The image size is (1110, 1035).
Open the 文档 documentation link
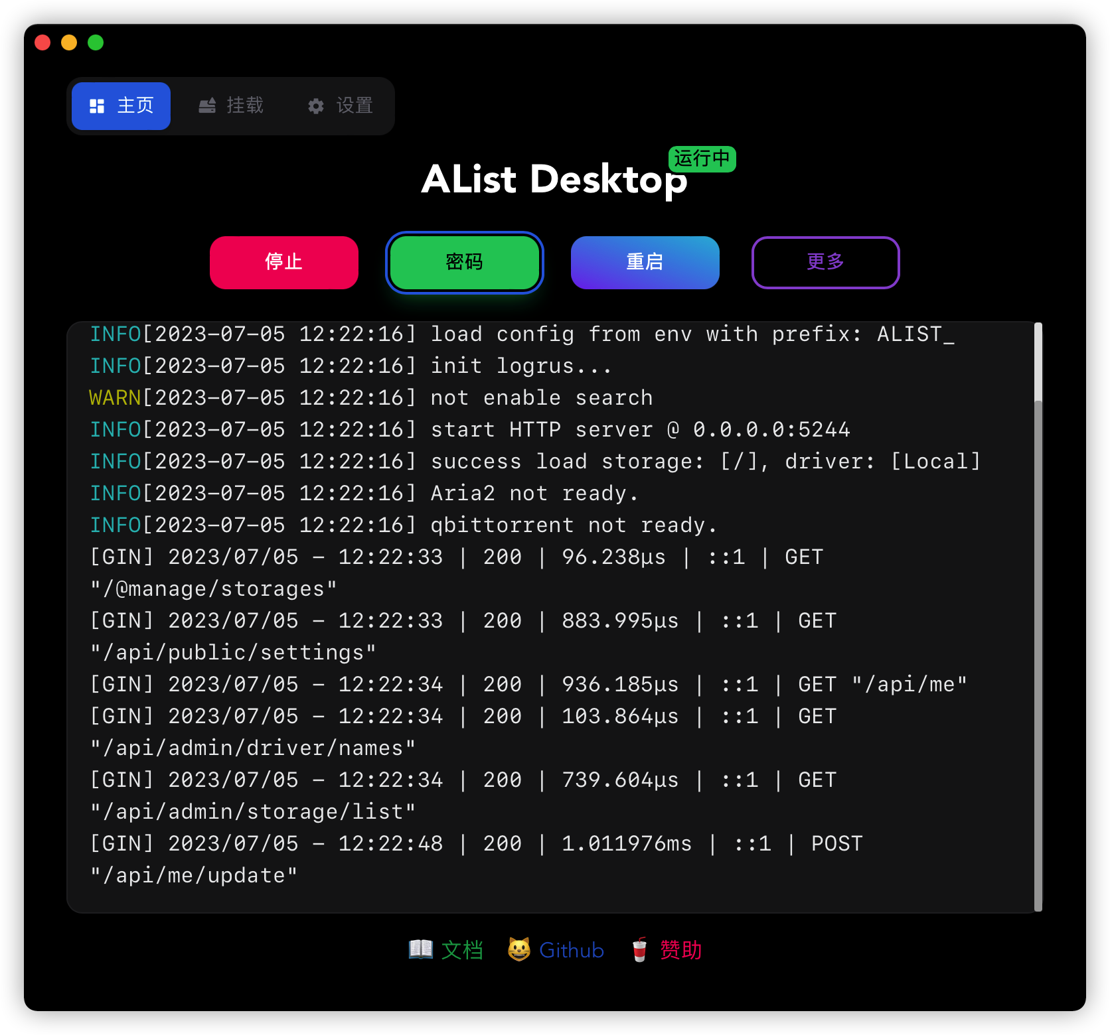(x=462, y=950)
